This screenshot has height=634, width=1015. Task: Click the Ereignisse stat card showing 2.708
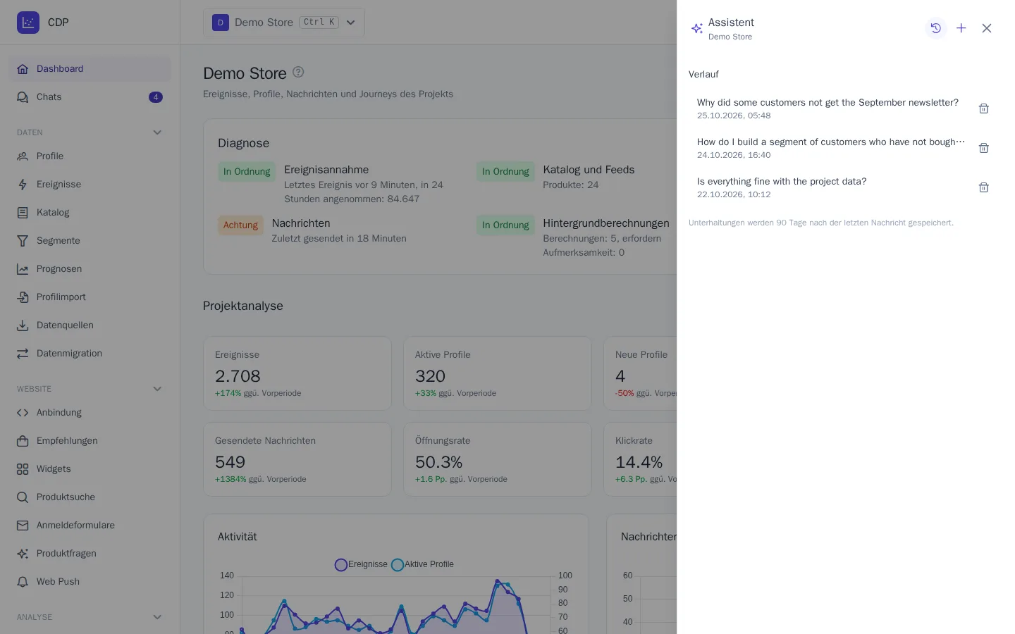[297, 373]
